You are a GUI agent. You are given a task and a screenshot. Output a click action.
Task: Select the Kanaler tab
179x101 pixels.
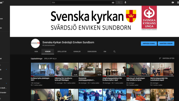[x=77, y=52]
